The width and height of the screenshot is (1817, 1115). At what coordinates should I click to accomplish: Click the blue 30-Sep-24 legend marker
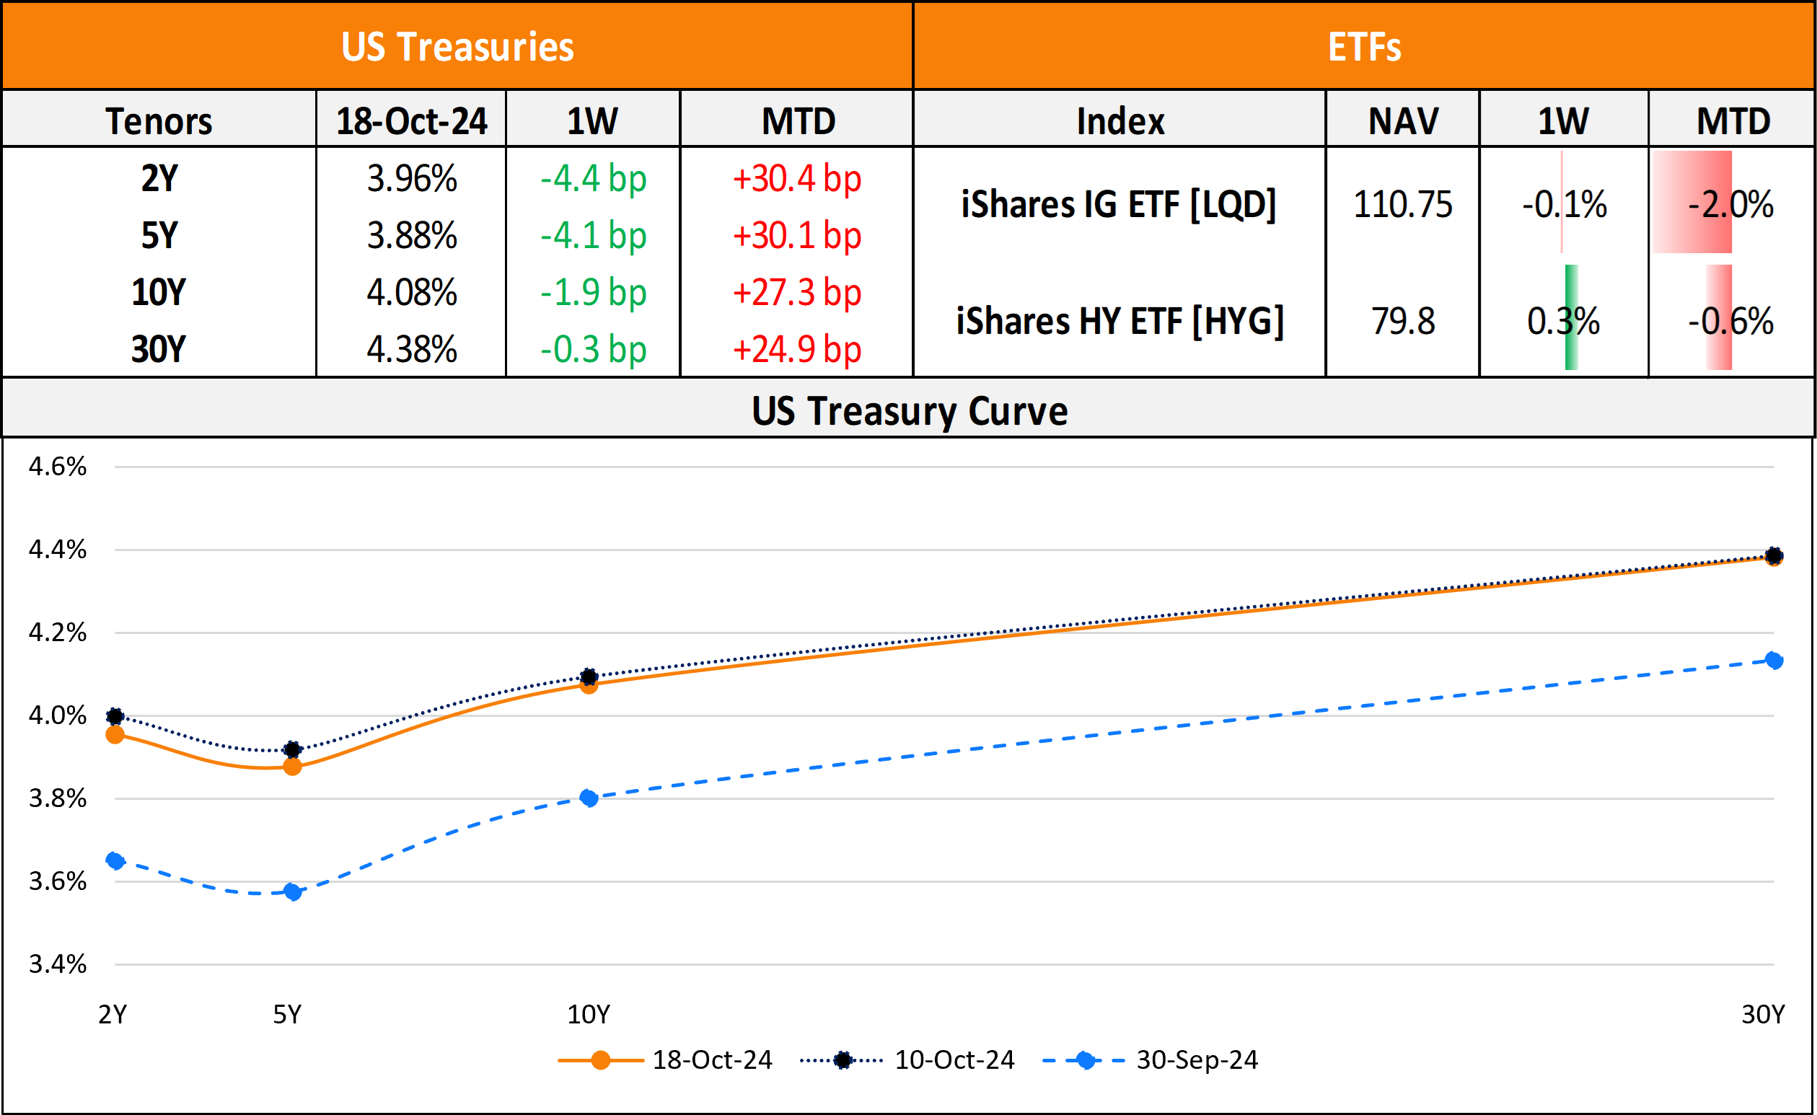tap(1085, 1060)
